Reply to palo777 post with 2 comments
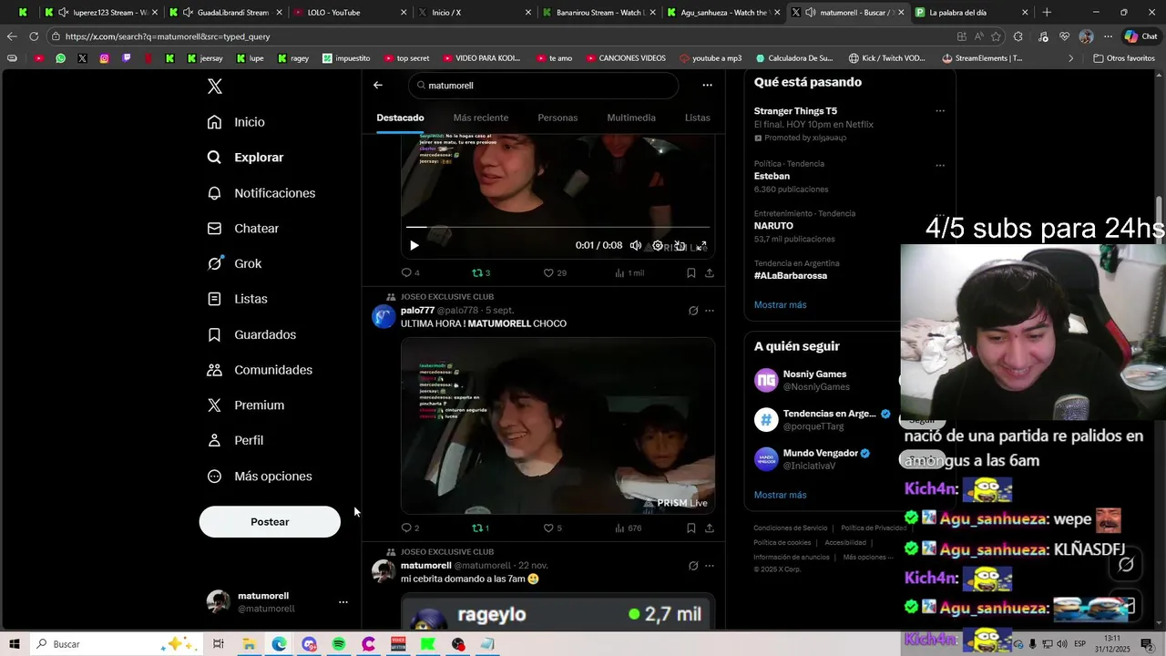Image resolution: width=1166 pixels, height=656 pixels. tap(410, 528)
